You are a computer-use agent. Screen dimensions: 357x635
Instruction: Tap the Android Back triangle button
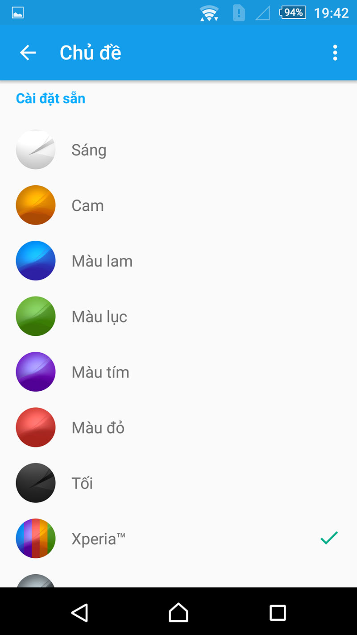80,612
